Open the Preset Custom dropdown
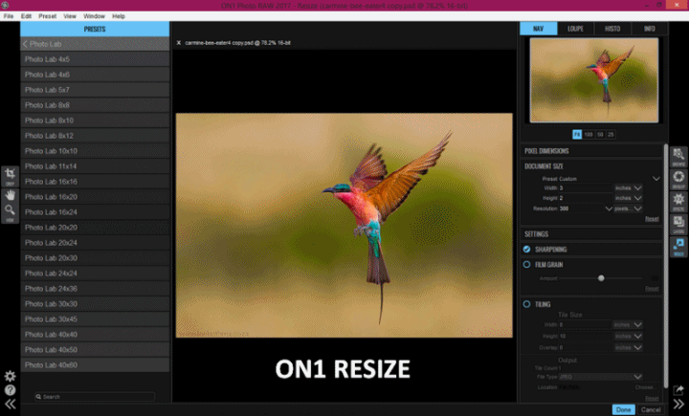689x416 pixels. click(x=656, y=179)
